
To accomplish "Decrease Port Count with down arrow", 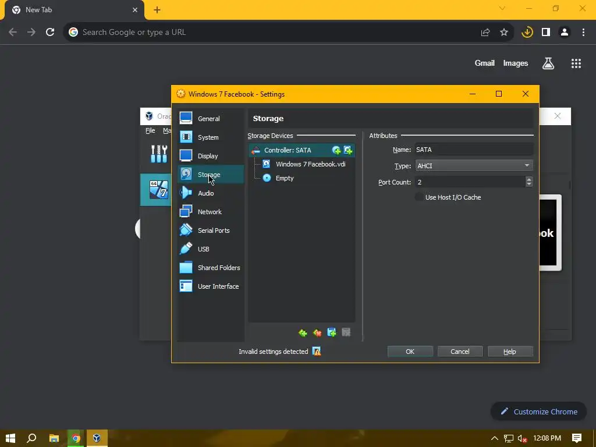I will point(529,185).
